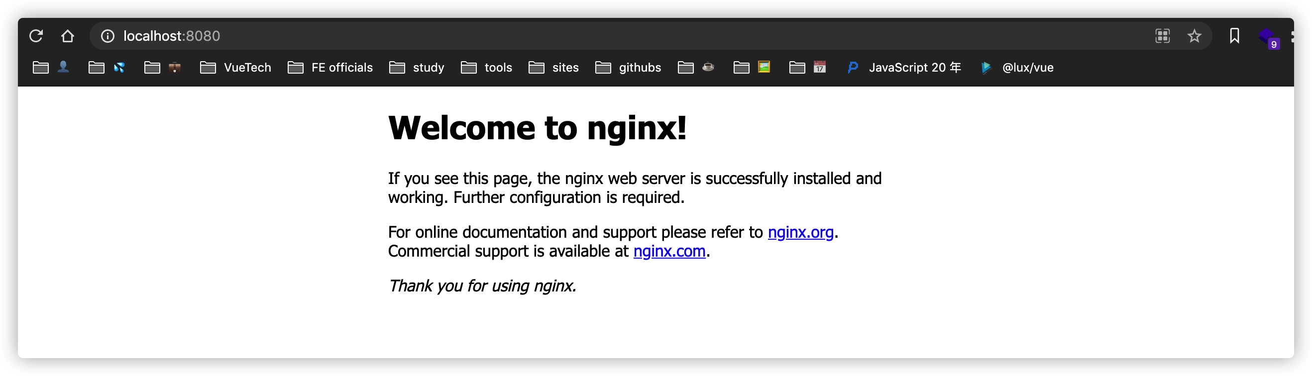View site information icon in address bar
1312x376 pixels.
point(108,36)
